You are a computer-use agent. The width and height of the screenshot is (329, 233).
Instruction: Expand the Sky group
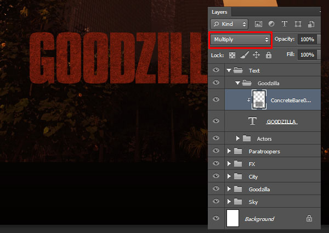229,202
